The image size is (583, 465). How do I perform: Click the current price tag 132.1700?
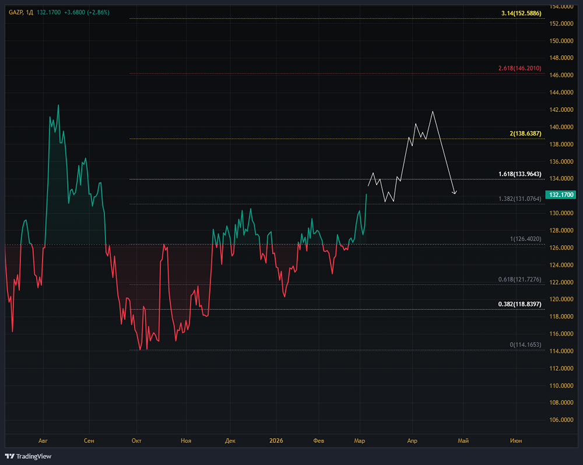point(560,195)
